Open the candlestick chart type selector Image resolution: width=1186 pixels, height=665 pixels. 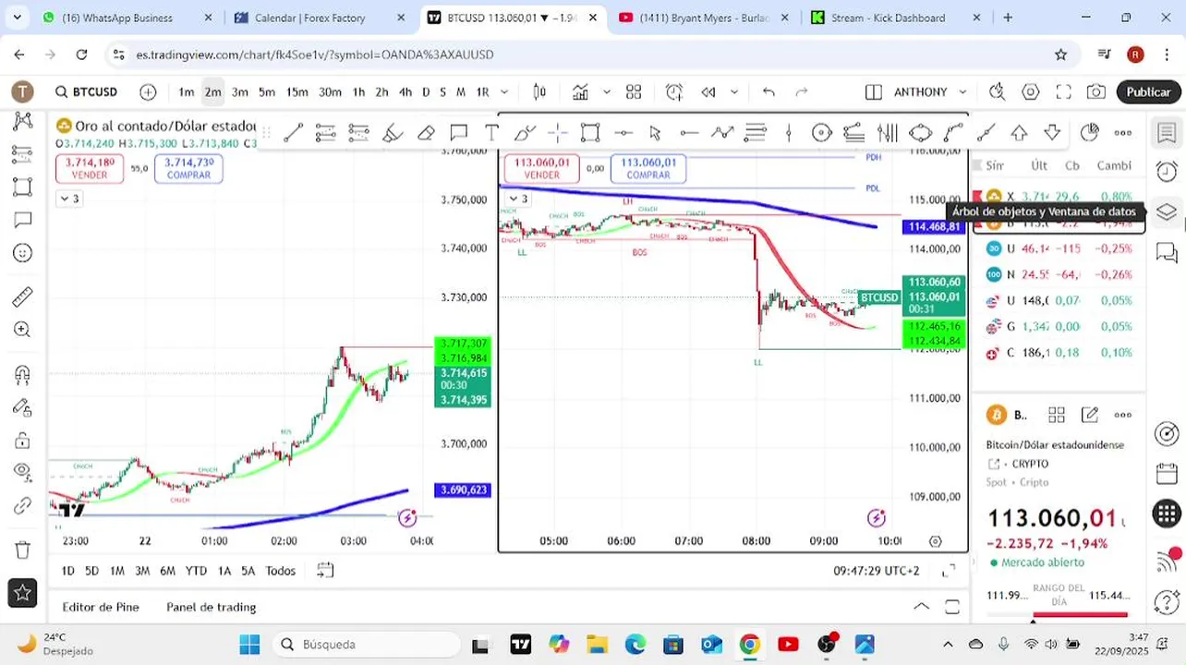(540, 91)
